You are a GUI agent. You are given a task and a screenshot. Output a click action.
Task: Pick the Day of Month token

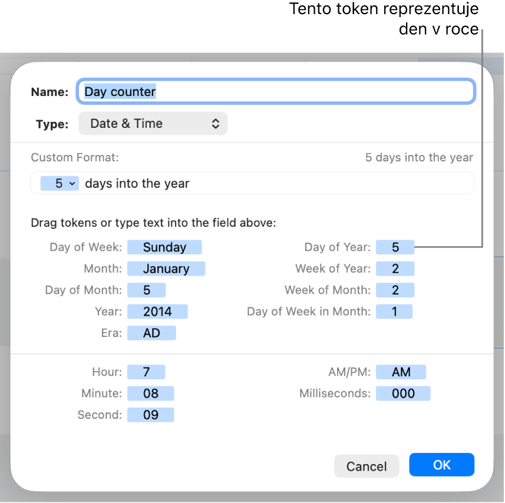pyautogui.click(x=146, y=290)
